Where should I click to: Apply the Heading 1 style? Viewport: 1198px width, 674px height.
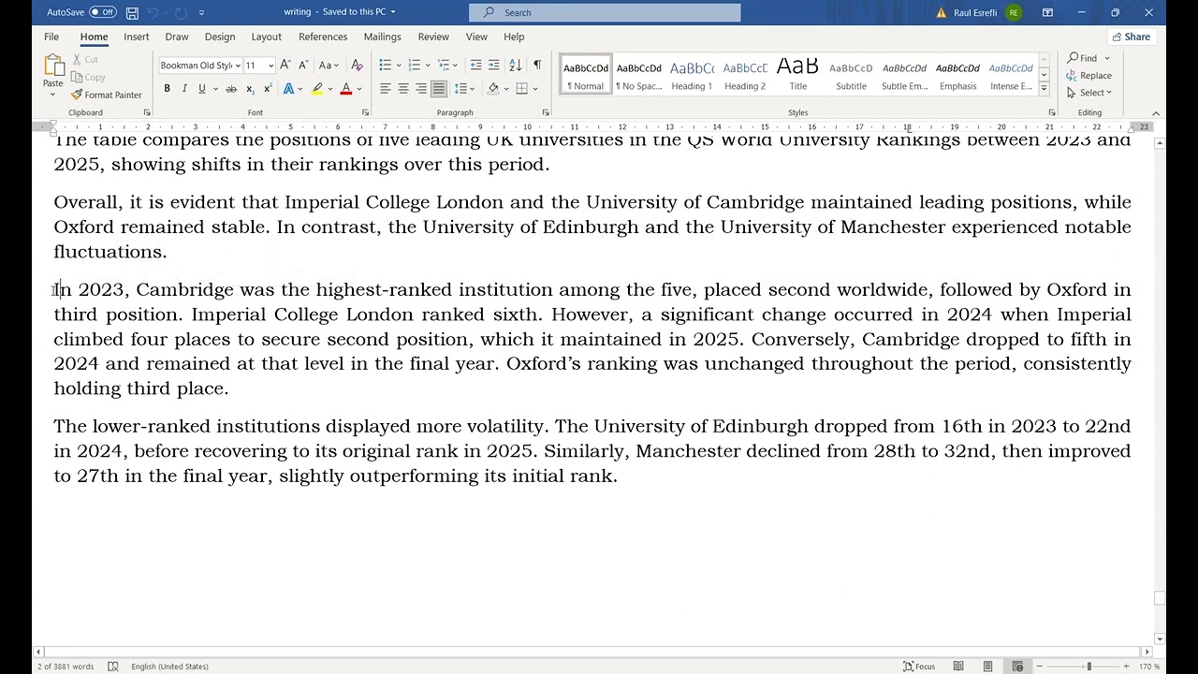point(692,75)
